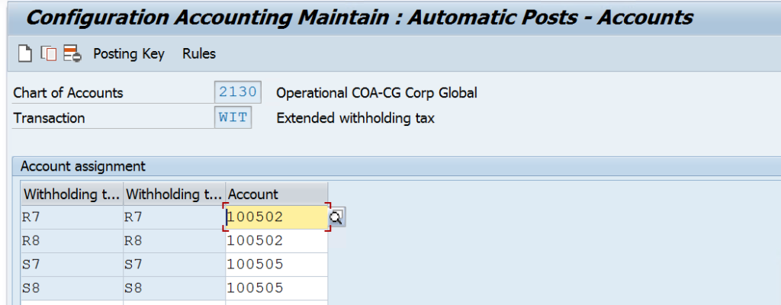Click the Account cell in row R8
781x305 pixels.
[276, 241]
